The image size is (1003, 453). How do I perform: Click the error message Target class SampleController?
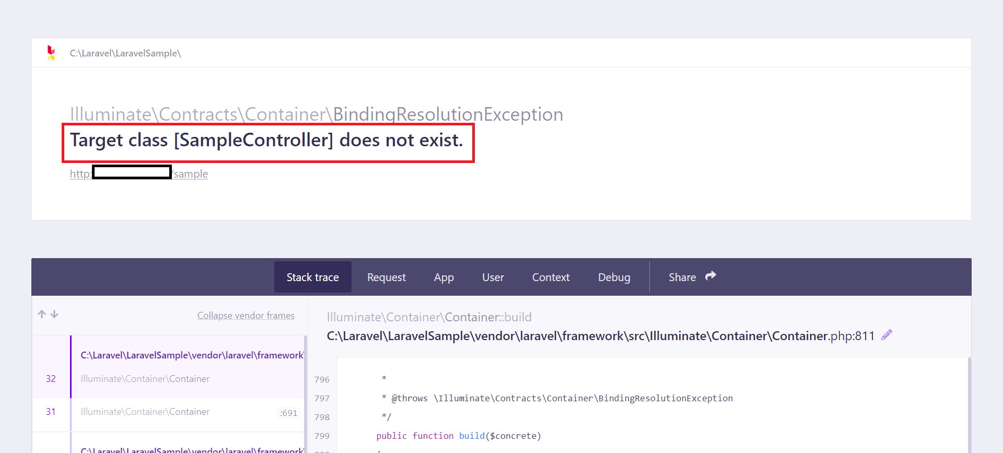[266, 140]
